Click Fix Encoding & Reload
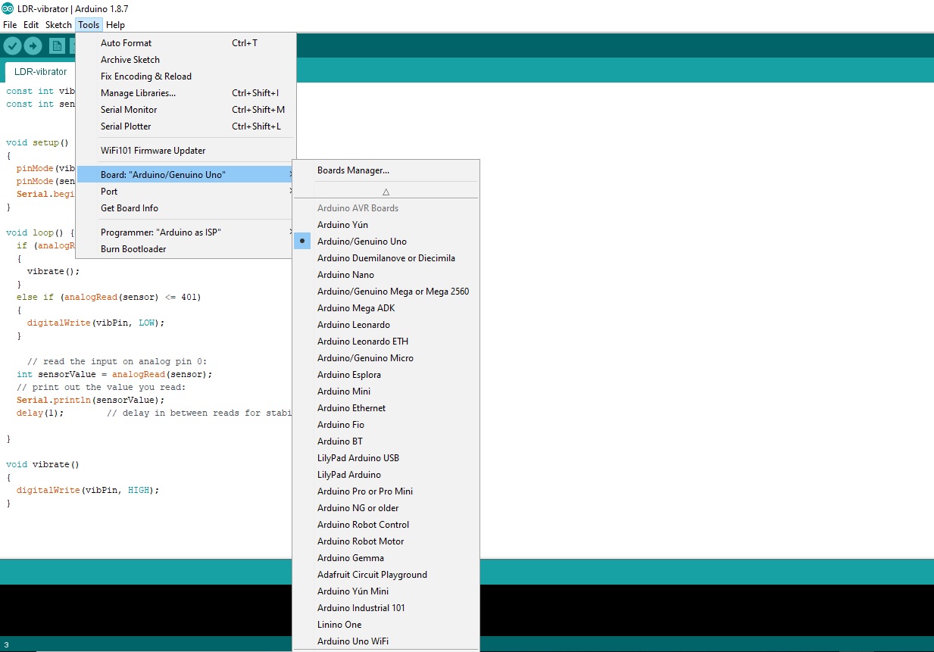This screenshot has height=652, width=934. point(186,76)
